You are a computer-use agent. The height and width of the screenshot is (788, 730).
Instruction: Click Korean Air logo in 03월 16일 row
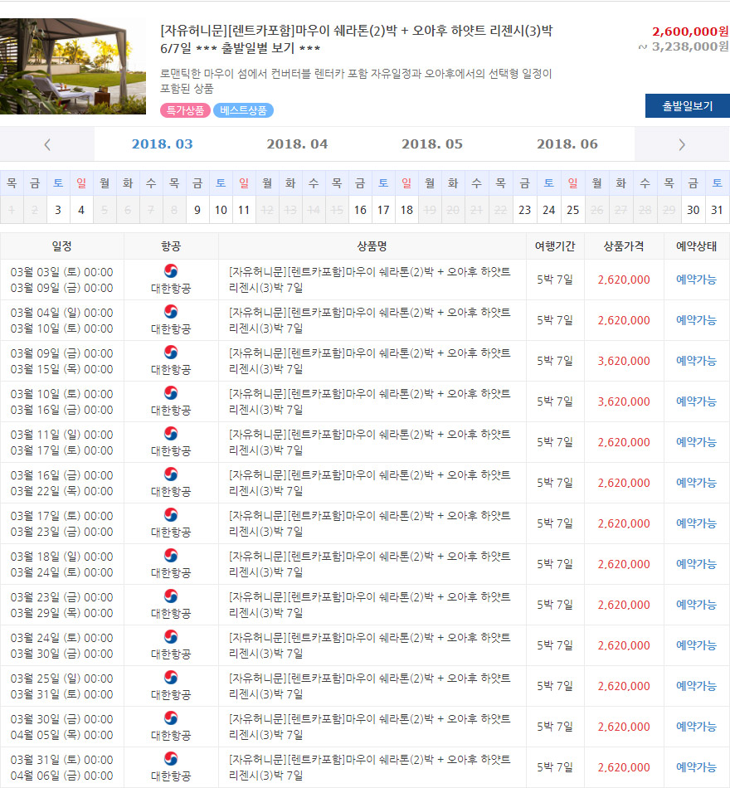point(171,474)
